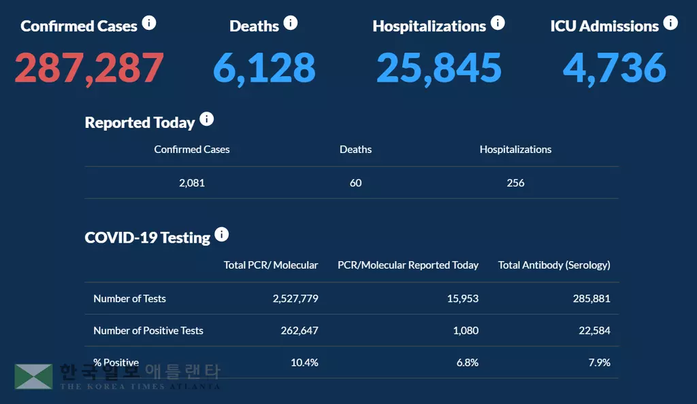Click the 4,736 ICU admissions number
This screenshot has height=404, width=697.
(x=614, y=68)
